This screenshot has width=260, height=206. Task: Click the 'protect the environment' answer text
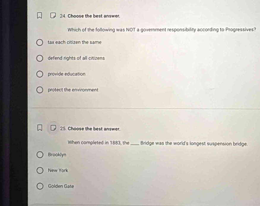73,90
